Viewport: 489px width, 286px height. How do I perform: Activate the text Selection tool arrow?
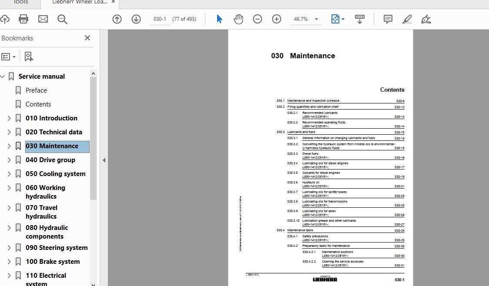219,19
